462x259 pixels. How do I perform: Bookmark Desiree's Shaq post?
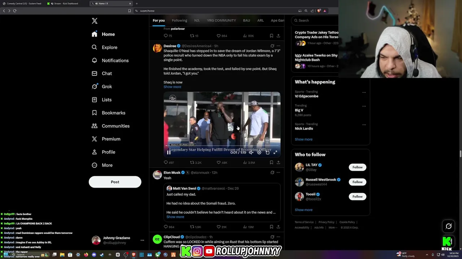[x=271, y=163]
